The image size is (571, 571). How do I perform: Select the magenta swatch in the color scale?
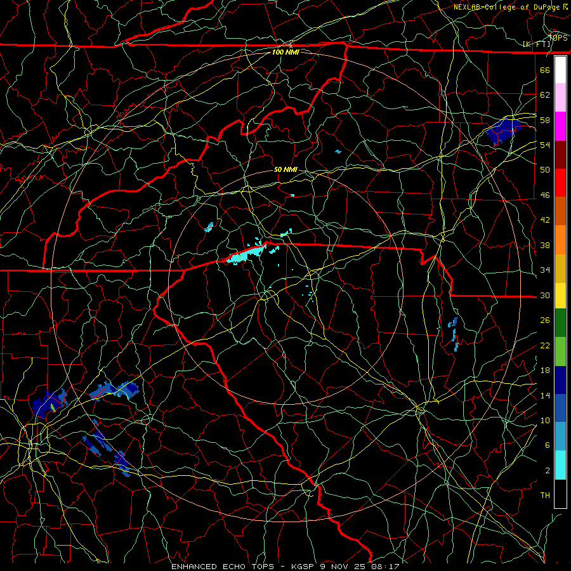click(560, 126)
